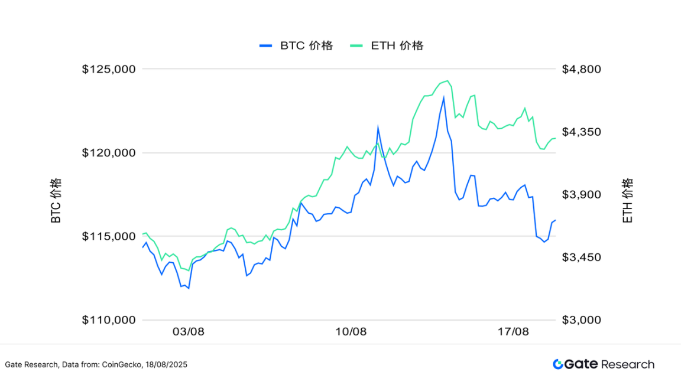Screen dimensions: 681x385
Task: Click the CoinGecko data source caption
Action: 96,365
